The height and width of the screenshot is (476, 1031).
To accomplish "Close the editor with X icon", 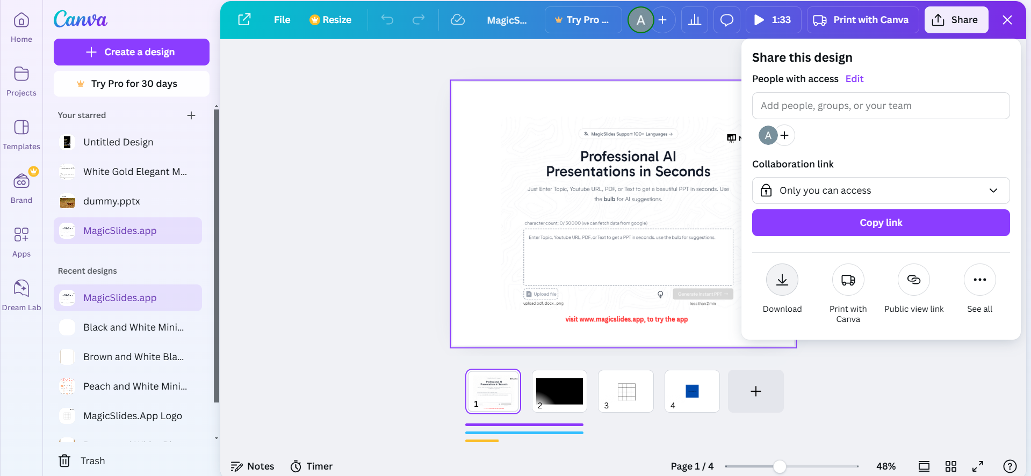I will 1007,20.
